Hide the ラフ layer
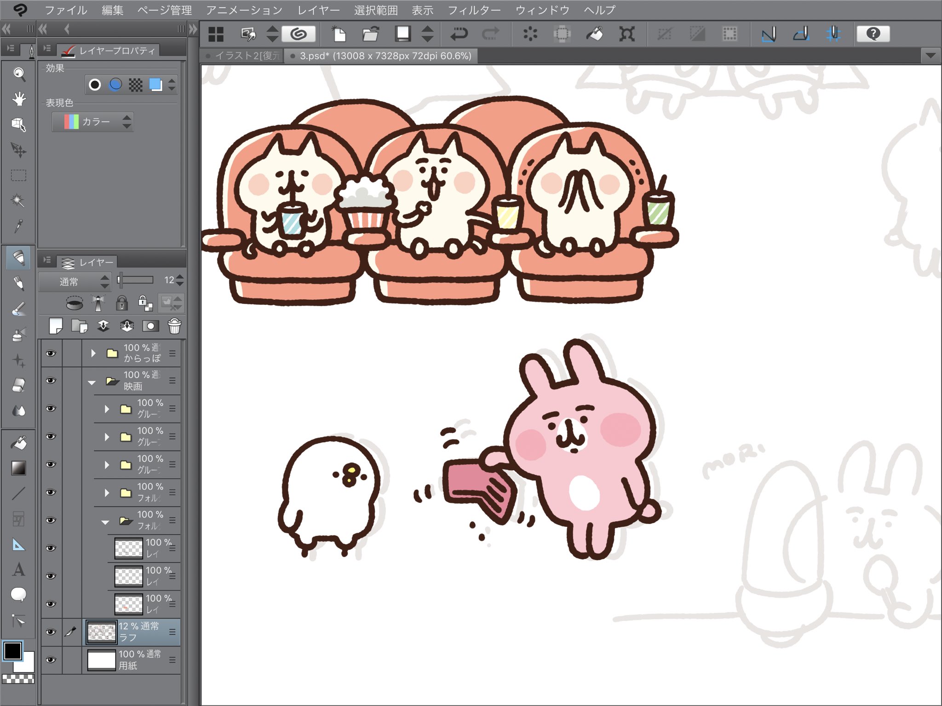This screenshot has width=942, height=706. (x=51, y=632)
